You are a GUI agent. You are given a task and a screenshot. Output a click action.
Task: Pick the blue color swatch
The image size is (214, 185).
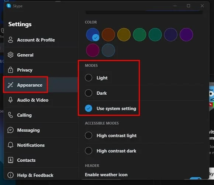coord(93,35)
